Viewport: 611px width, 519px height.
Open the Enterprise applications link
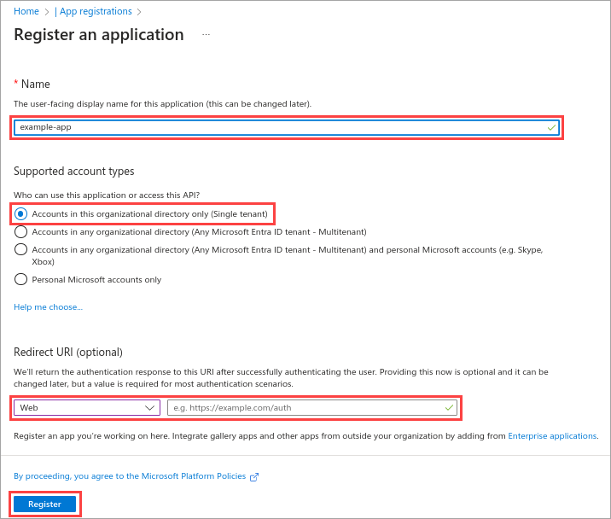click(x=552, y=436)
